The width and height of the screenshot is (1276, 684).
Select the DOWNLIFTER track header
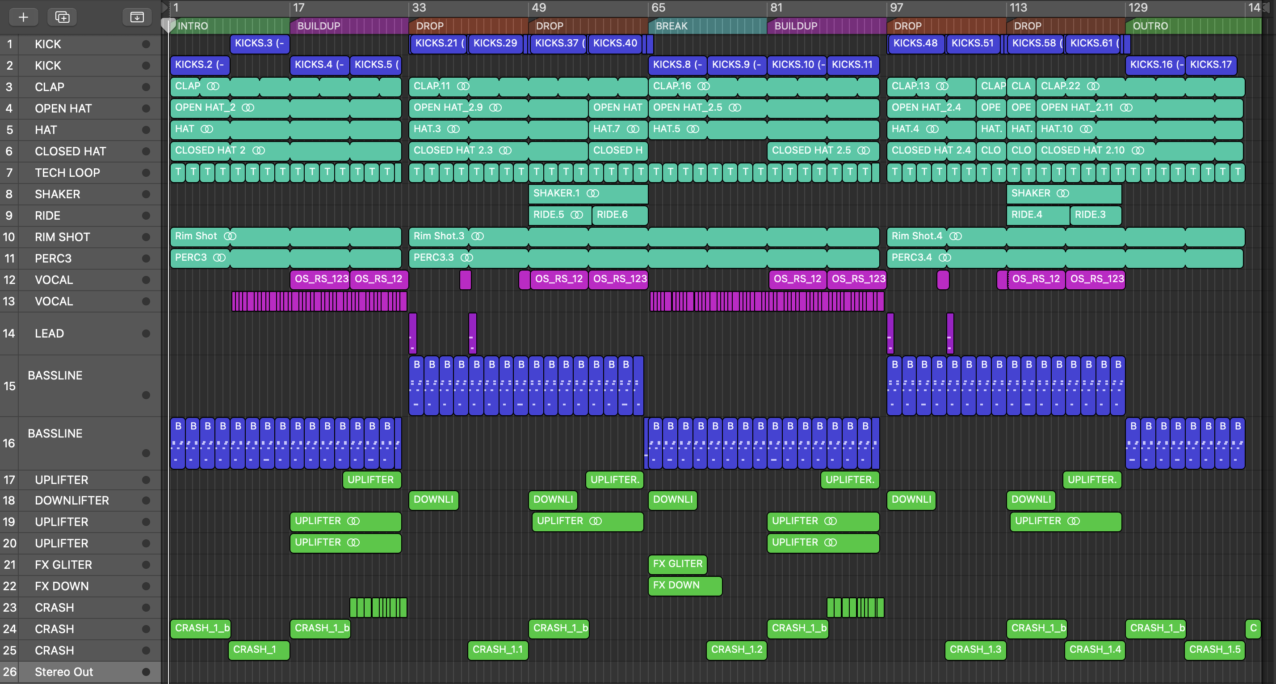(72, 500)
